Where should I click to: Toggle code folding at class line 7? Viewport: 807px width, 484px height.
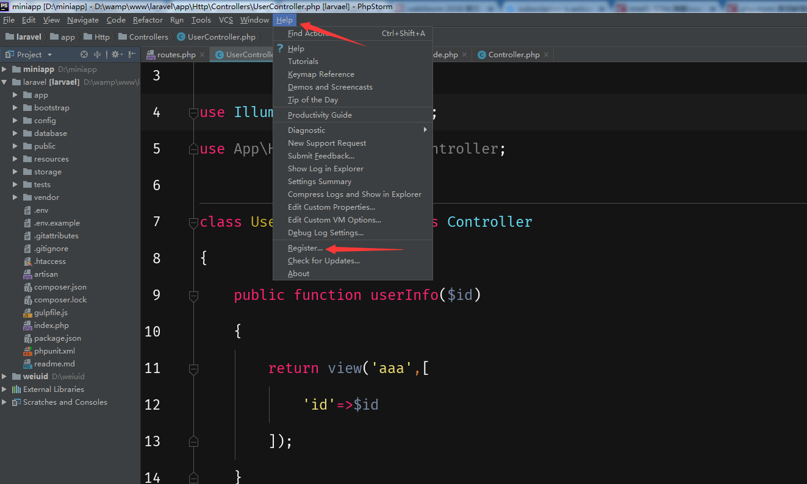193,222
